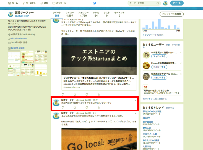Open the 52 画像と動画 media link
This screenshot has width=203, height=150.
click(x=18, y=48)
